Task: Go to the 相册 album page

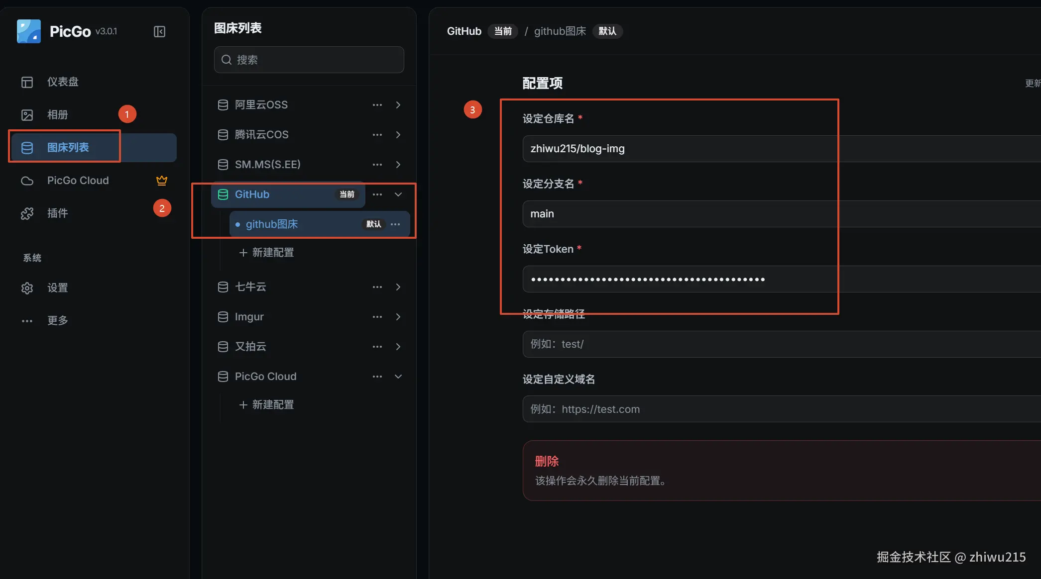Action: 95,115
